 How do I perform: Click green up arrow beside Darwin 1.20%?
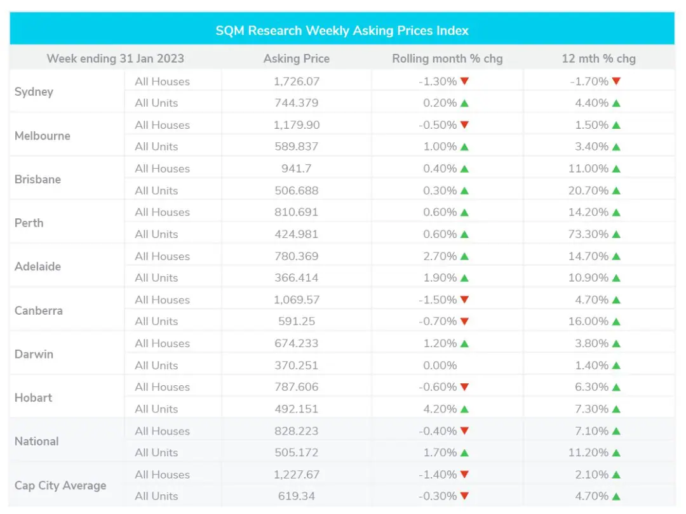coord(464,343)
